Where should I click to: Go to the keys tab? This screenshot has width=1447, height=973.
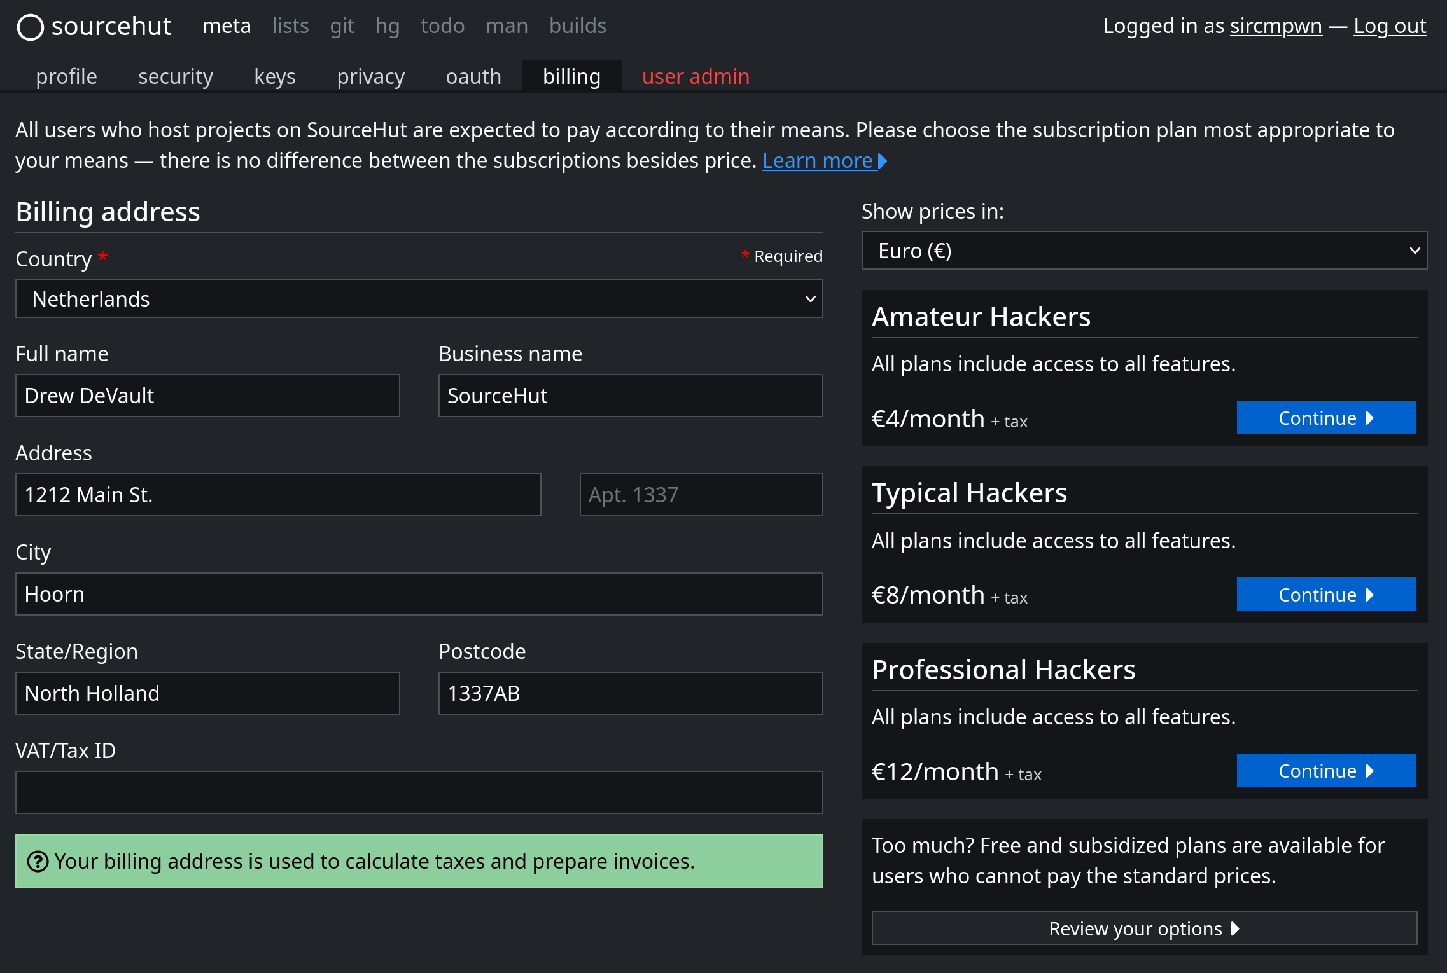coord(274,77)
